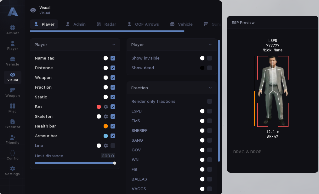Click the Nick Name label in ESP Preview

272,50
